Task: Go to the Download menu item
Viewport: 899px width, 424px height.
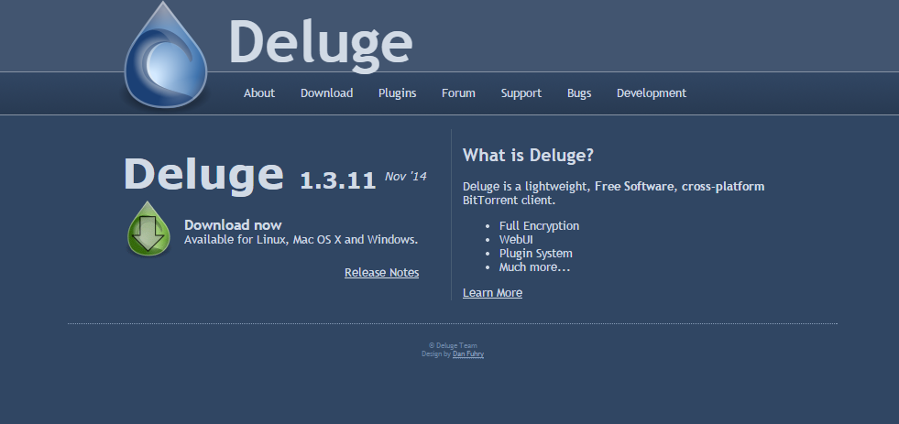Action: [x=326, y=92]
